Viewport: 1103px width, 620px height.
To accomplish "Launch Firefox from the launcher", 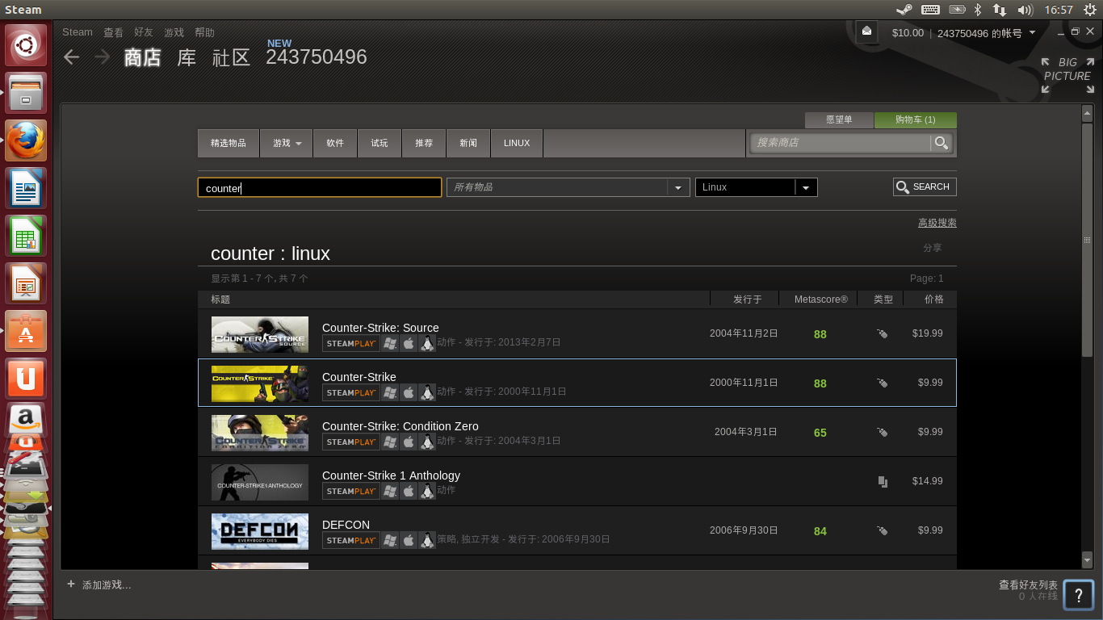I will click(x=26, y=140).
